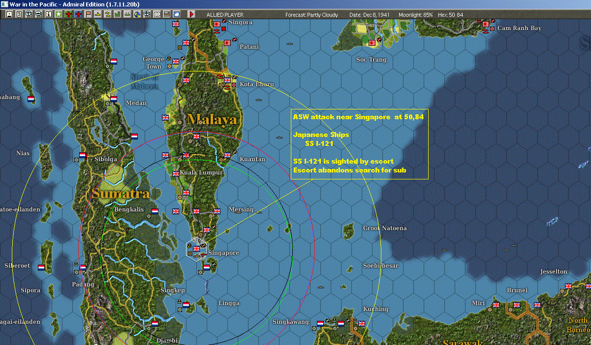591x345 pixels.
Task: Click the Singkawang label
Action: (x=291, y=322)
